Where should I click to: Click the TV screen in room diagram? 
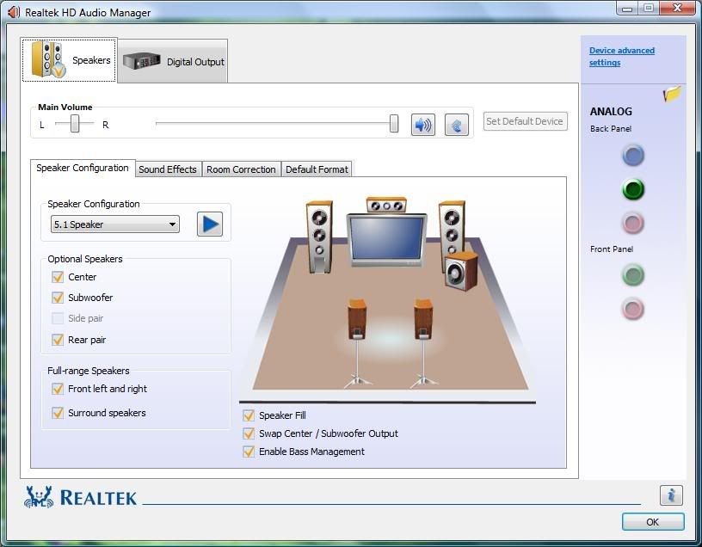click(x=387, y=239)
